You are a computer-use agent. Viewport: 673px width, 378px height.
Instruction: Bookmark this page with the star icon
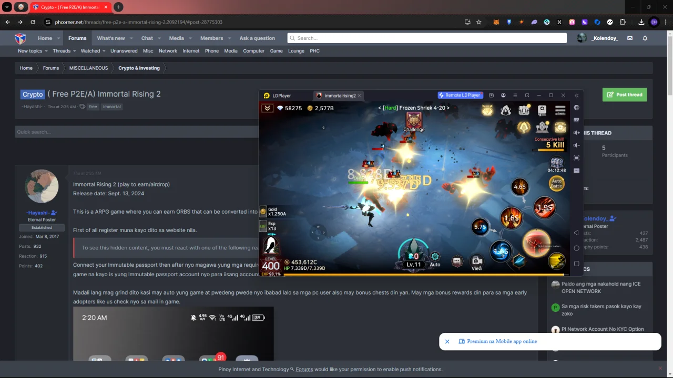coord(478,22)
